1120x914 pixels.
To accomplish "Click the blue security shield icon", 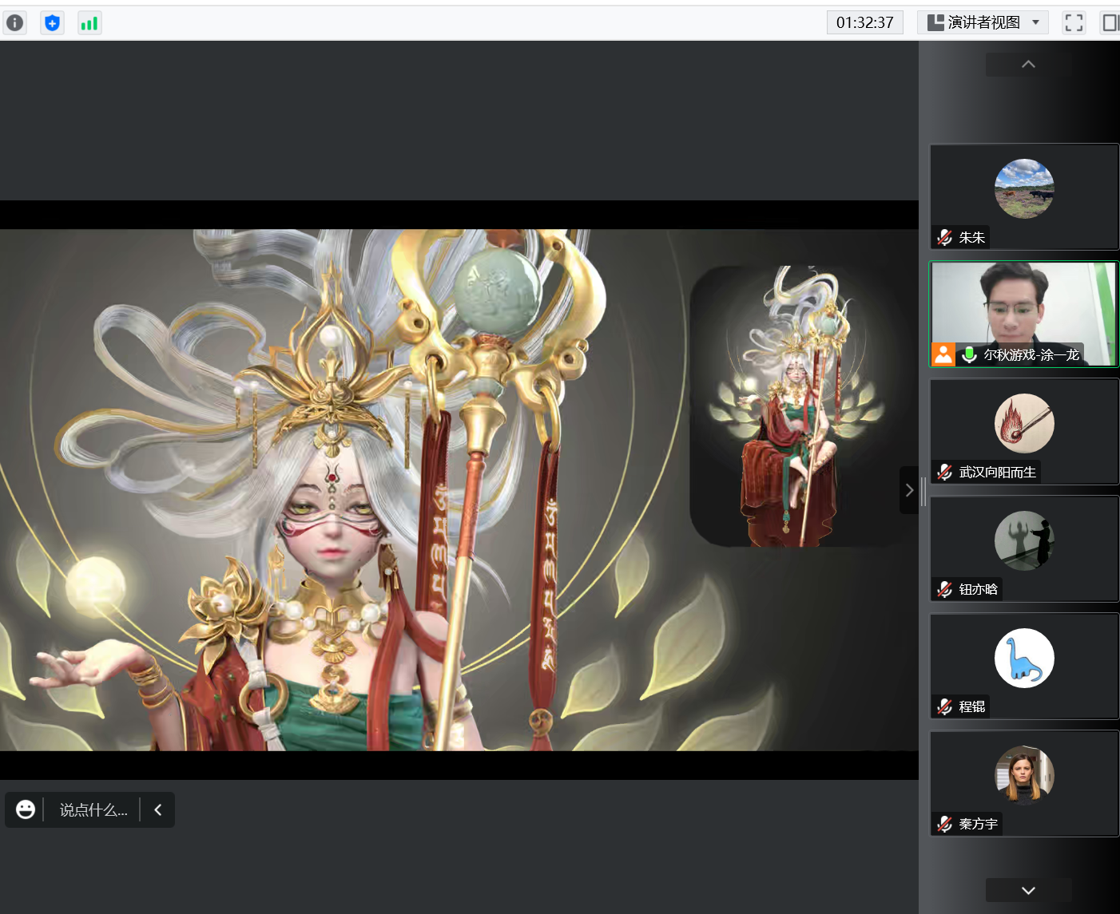I will (x=52, y=22).
